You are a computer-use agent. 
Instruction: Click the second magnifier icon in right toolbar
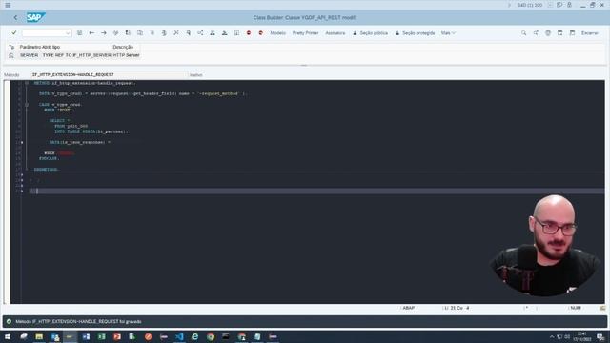point(536,33)
